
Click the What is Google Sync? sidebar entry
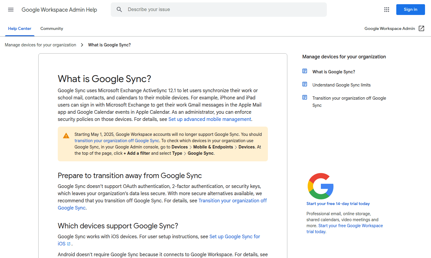(x=333, y=72)
